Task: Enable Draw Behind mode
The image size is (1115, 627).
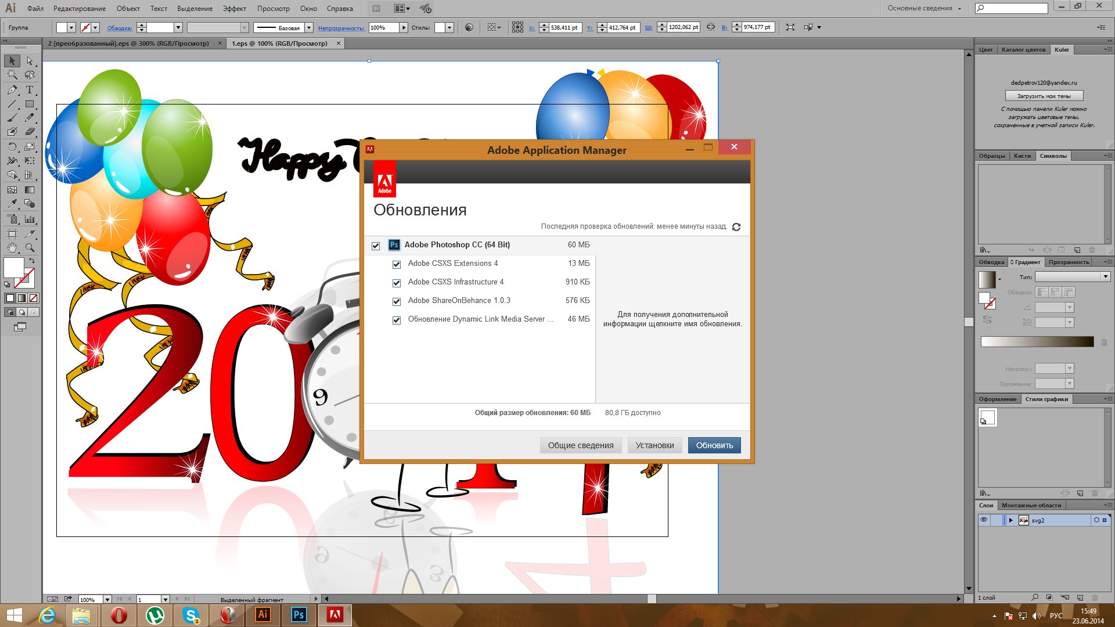Action: [x=21, y=312]
